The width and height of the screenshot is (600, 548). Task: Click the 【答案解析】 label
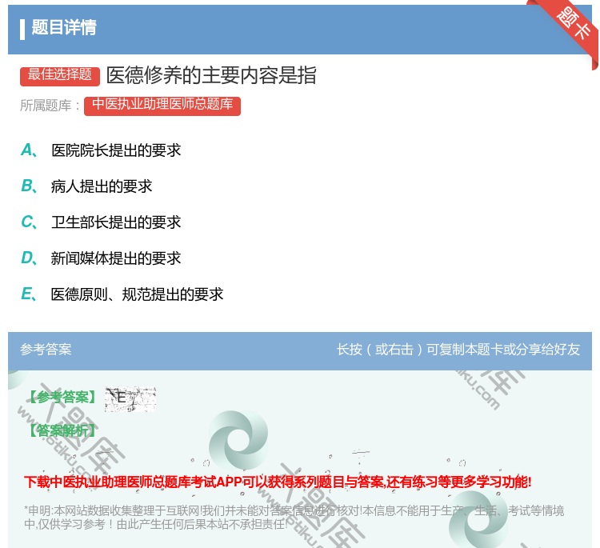click(x=62, y=430)
